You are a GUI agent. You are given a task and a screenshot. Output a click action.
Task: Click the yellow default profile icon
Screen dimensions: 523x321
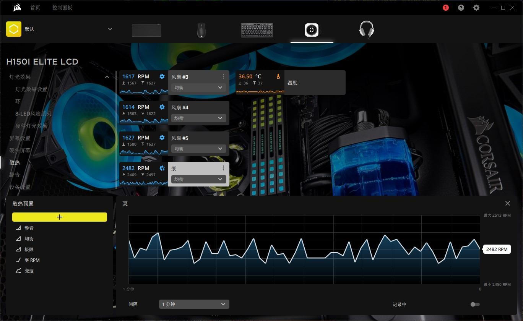pos(14,29)
